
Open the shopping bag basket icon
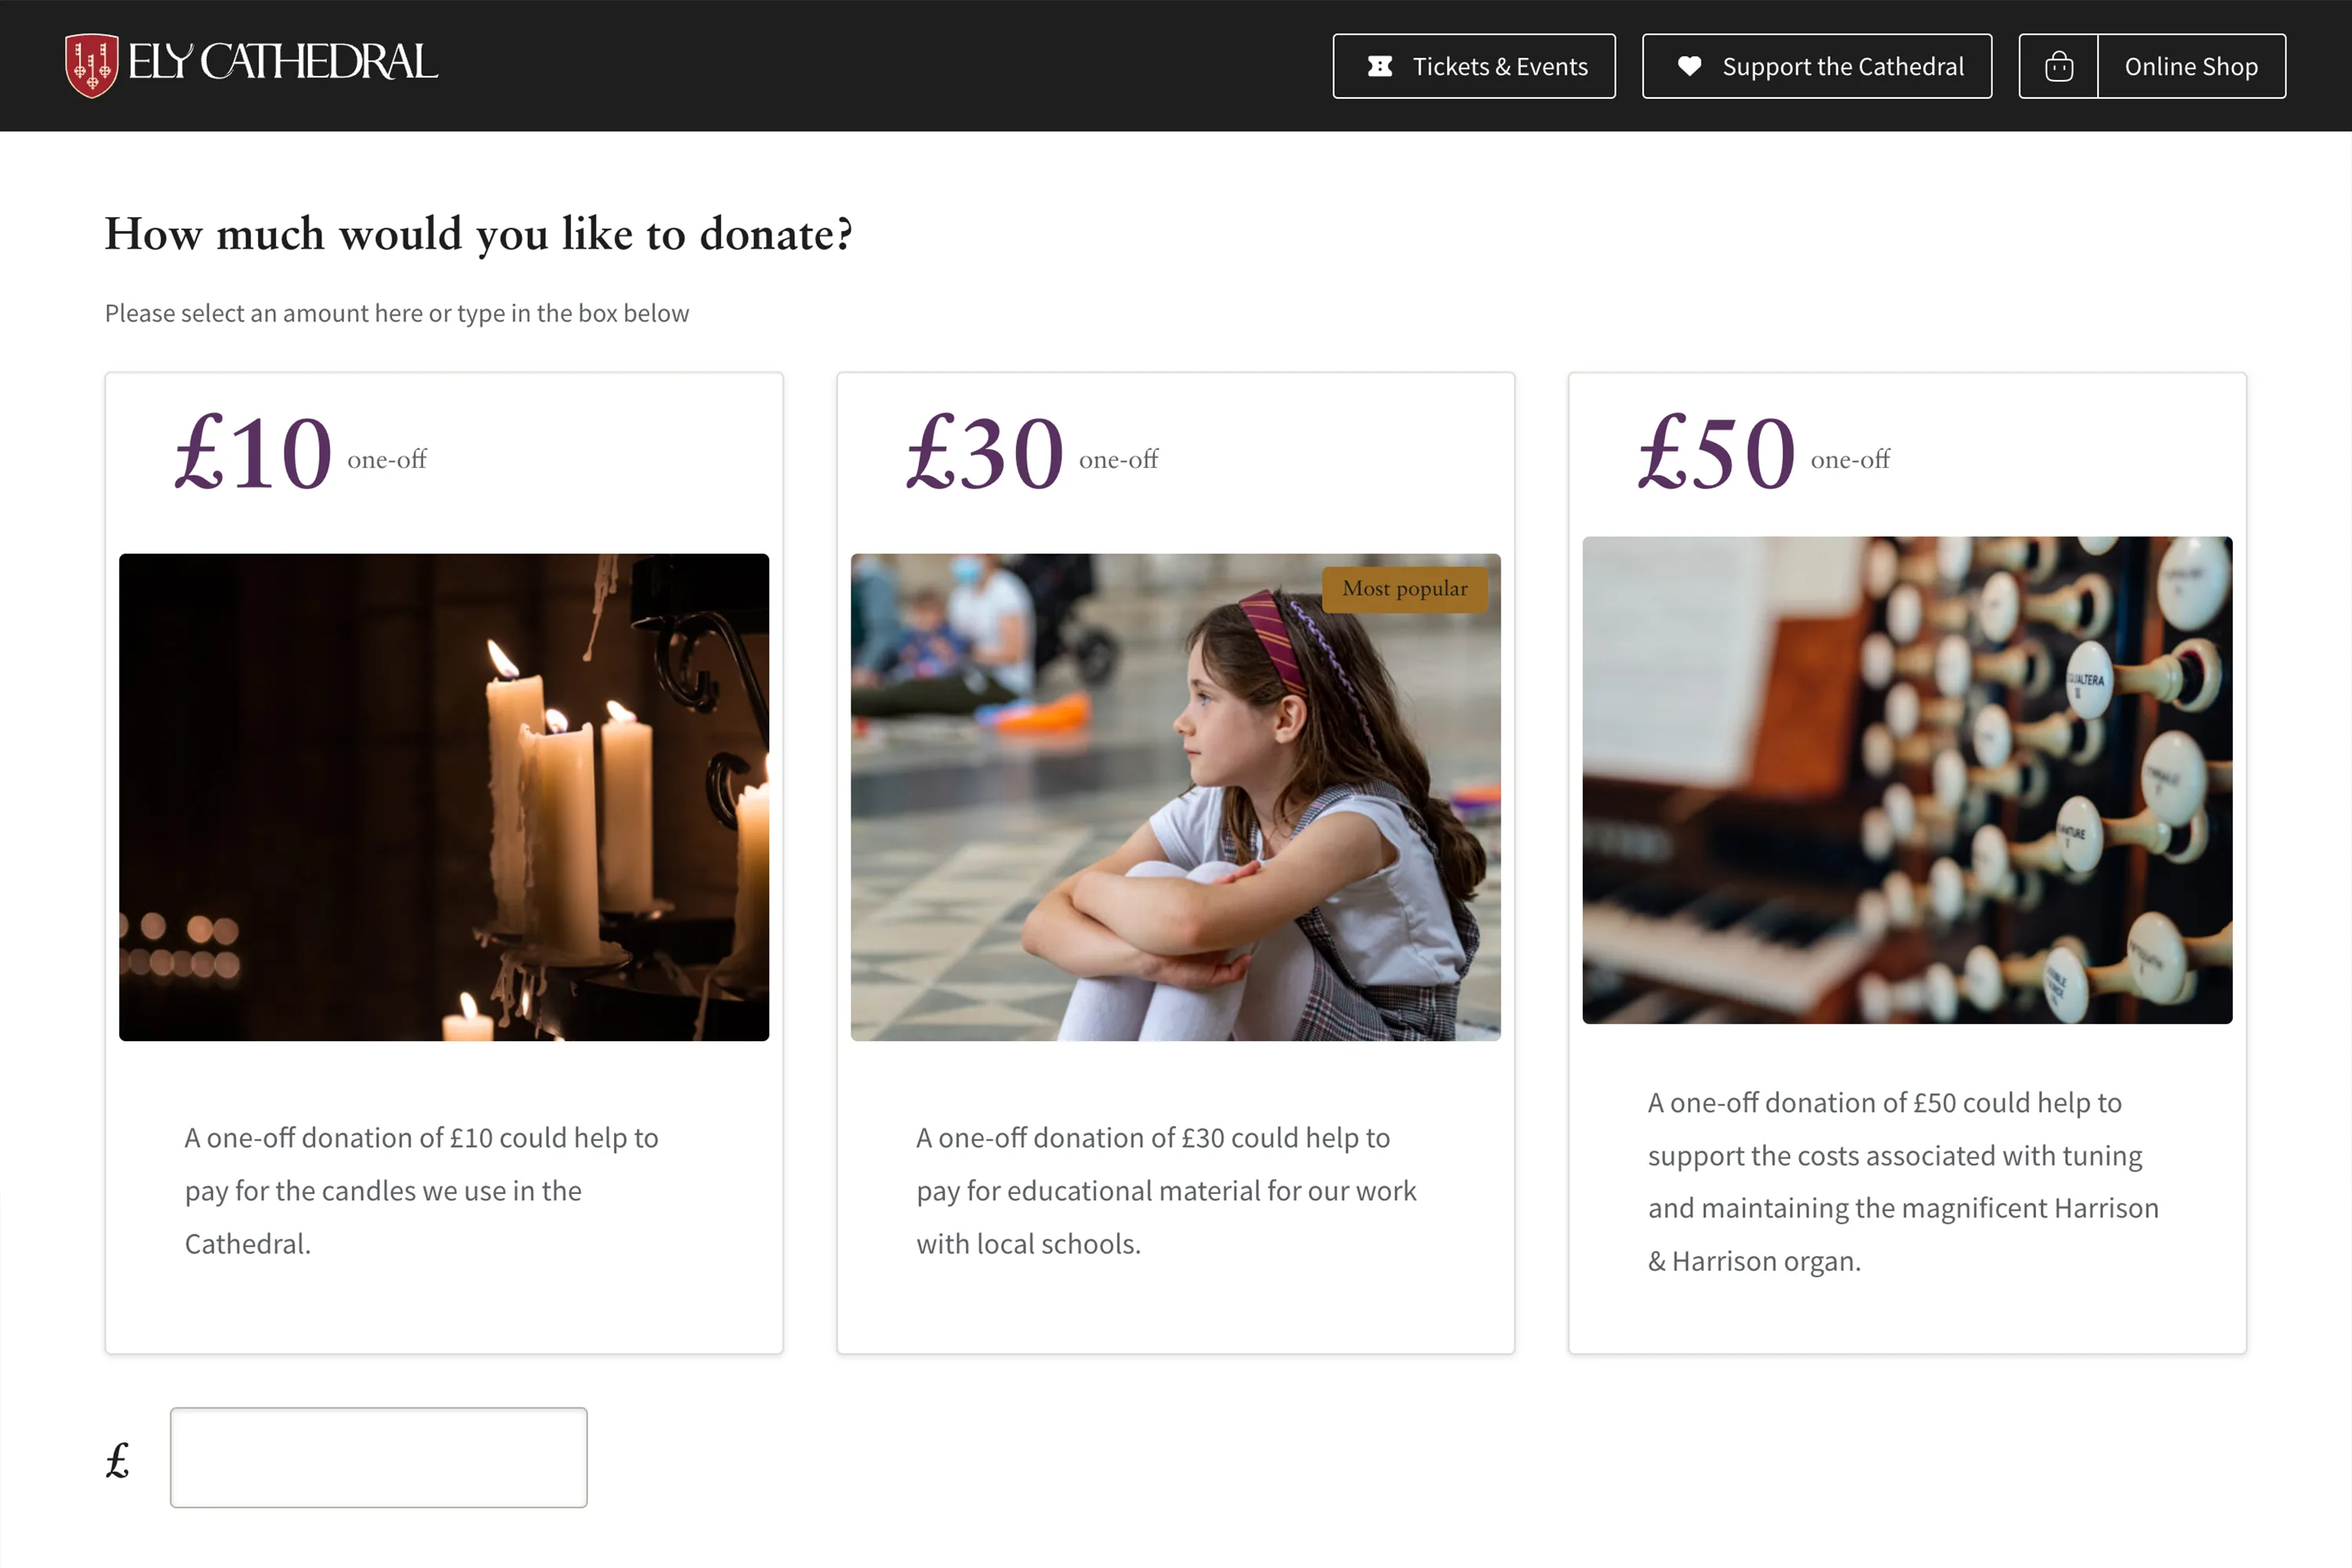coord(2058,66)
